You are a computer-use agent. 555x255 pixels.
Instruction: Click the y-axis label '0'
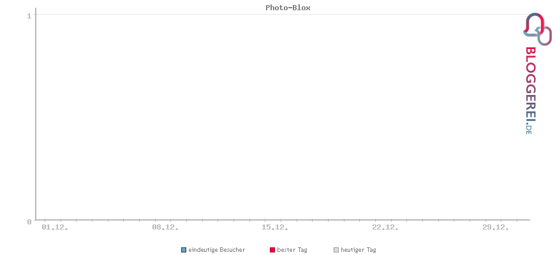(29, 222)
